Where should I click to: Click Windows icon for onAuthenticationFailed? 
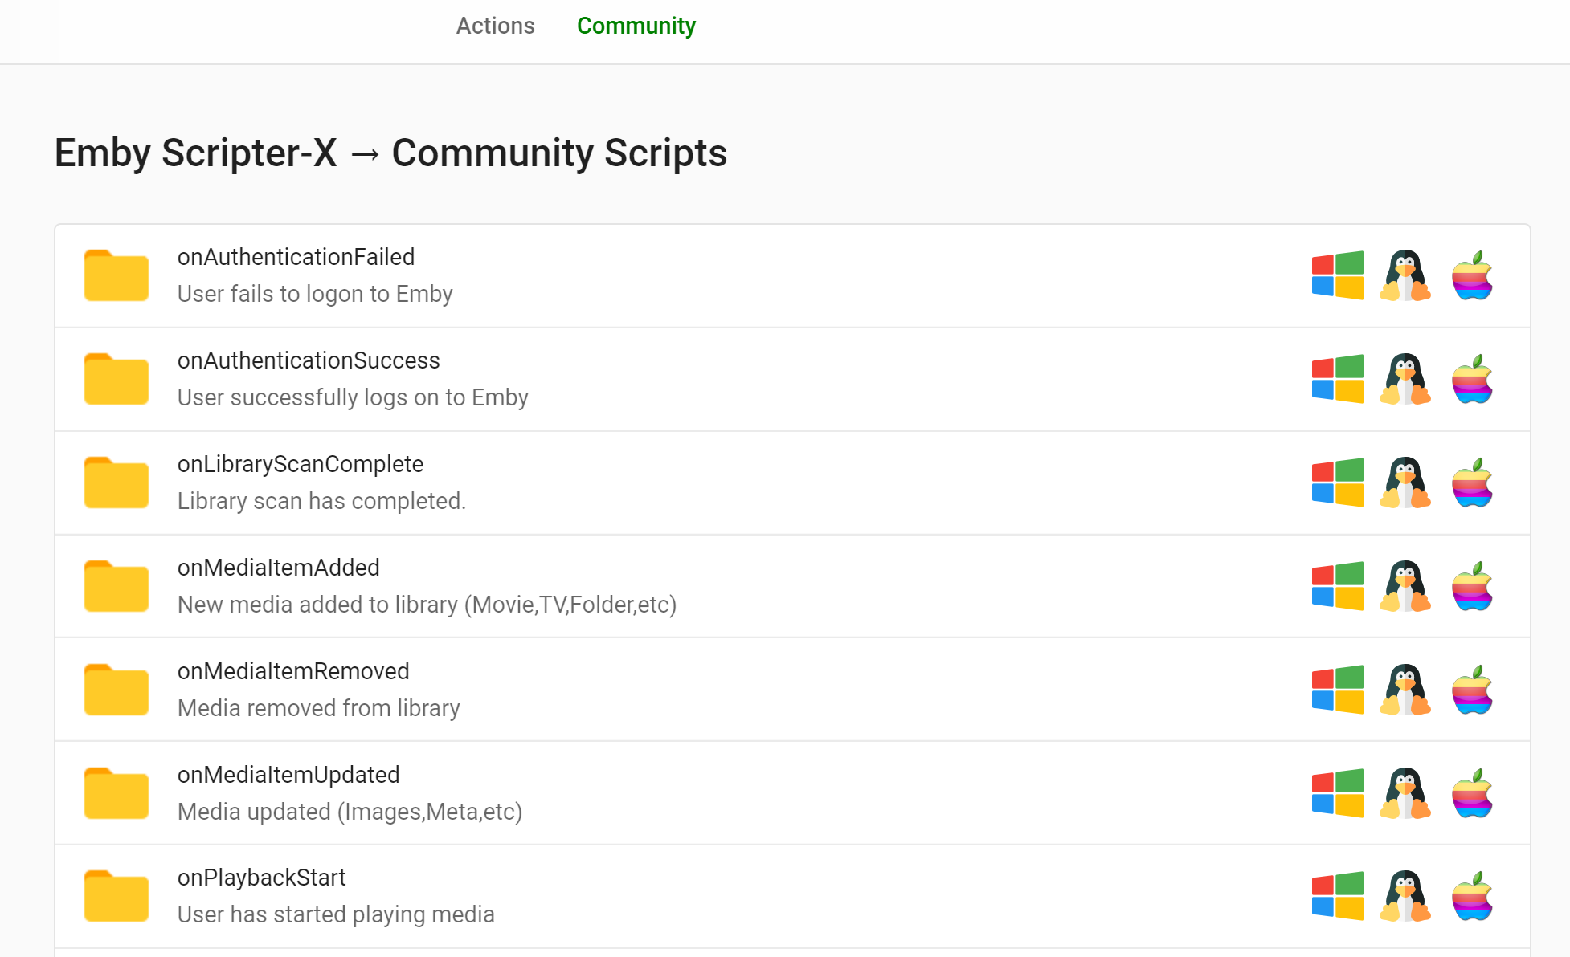[1337, 275]
